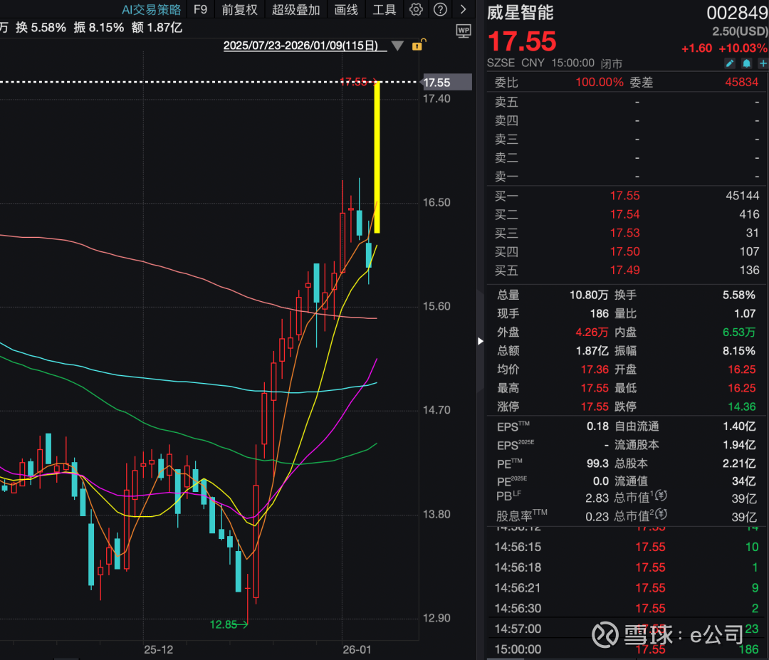Click the pencil edit icon near stock header
The height and width of the screenshot is (660, 769).
(730, 63)
